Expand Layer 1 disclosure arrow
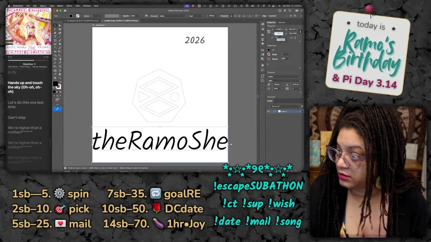The width and height of the screenshot is (431, 242). pyautogui.click(x=275, y=111)
